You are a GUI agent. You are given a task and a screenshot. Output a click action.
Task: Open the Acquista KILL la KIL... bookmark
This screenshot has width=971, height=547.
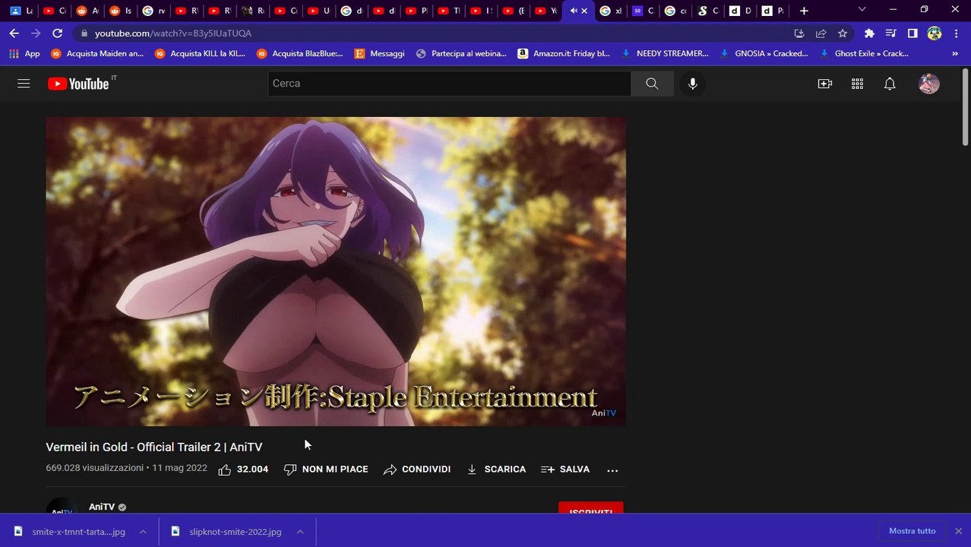pos(201,54)
